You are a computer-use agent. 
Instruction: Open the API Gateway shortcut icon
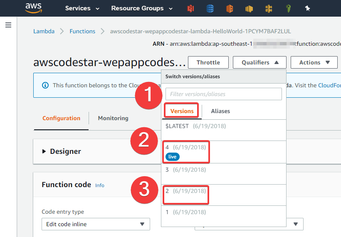point(269,8)
